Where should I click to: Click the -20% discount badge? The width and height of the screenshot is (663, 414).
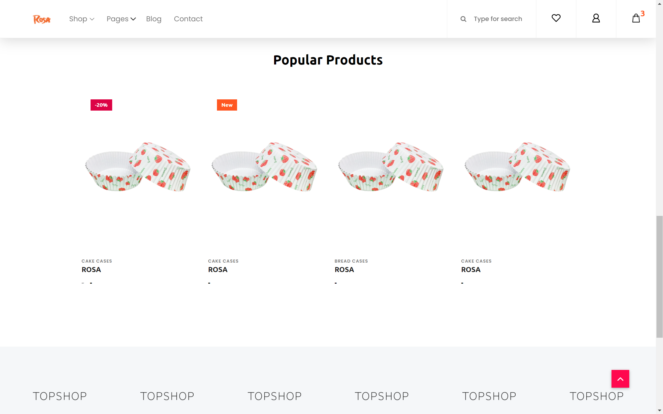coord(101,105)
